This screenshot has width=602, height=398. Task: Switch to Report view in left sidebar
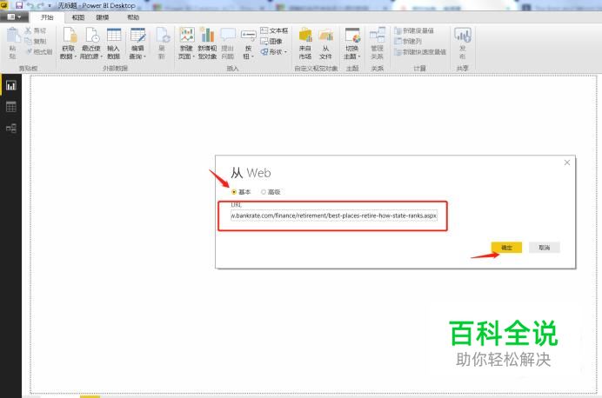coord(11,85)
